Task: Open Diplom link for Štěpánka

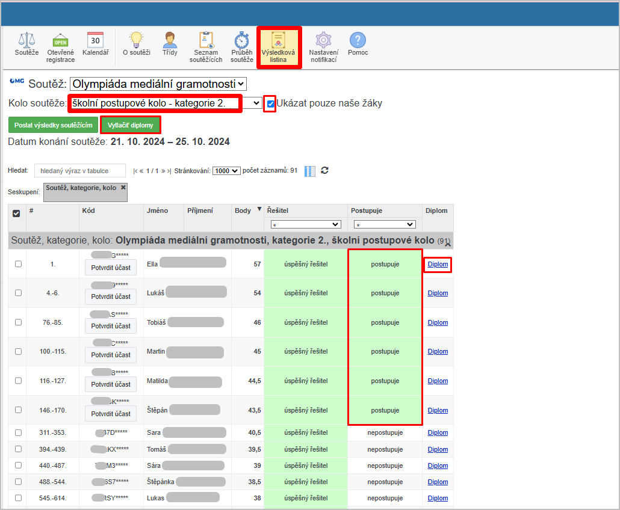Action: coord(438,482)
